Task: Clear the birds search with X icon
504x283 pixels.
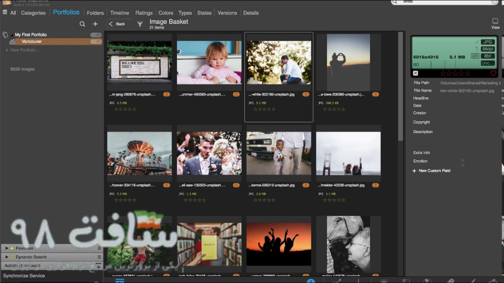Action: point(494,2)
